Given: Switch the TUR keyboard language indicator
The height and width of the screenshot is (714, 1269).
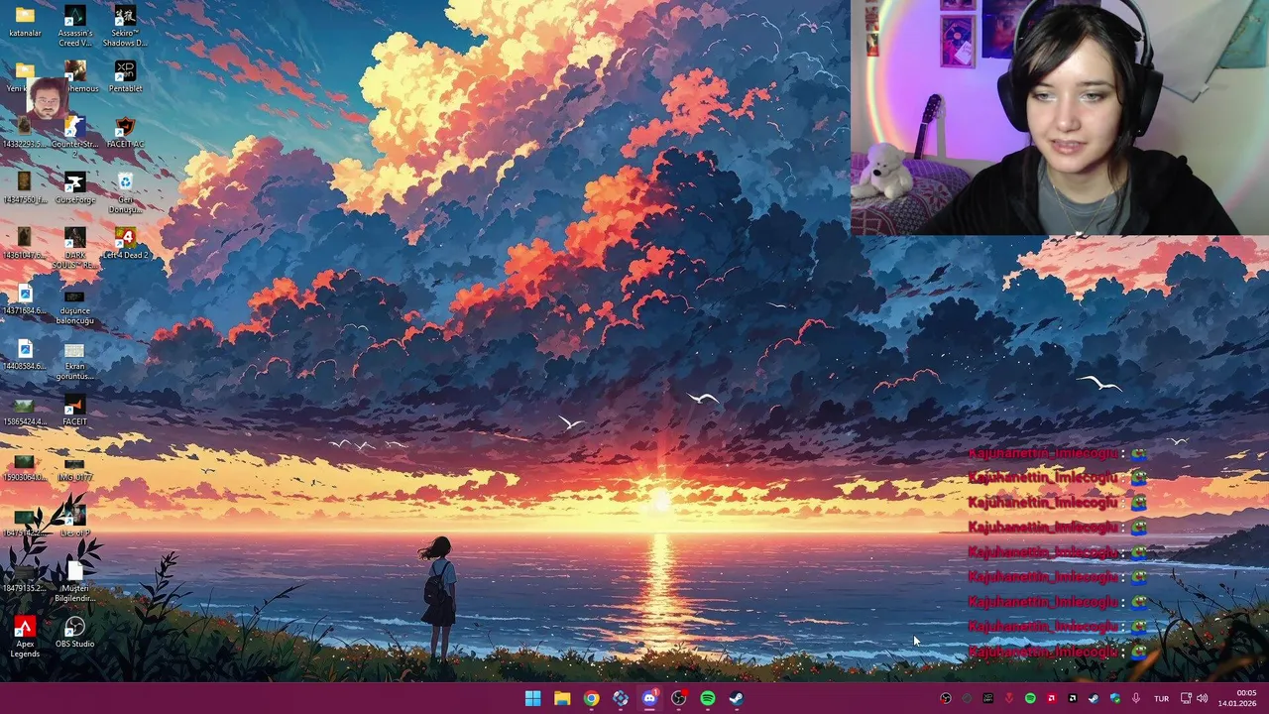Looking at the screenshot, I should pos(1161,699).
